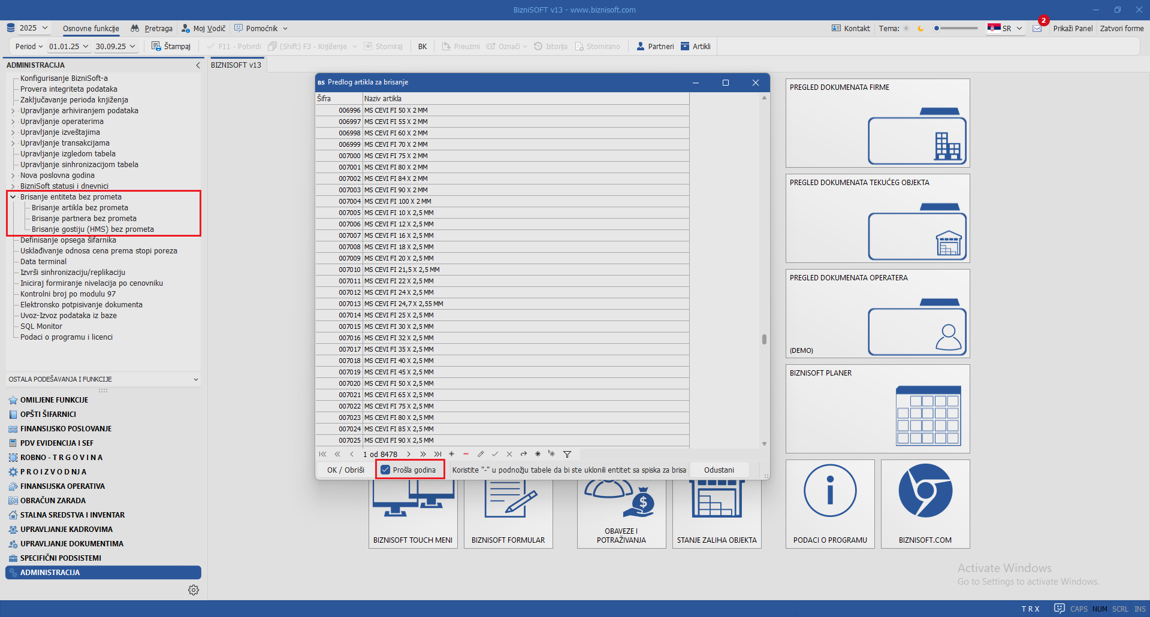Screen dimensions: 1150x617
Task: Click the red minus remove-record icon
Action: (x=466, y=454)
